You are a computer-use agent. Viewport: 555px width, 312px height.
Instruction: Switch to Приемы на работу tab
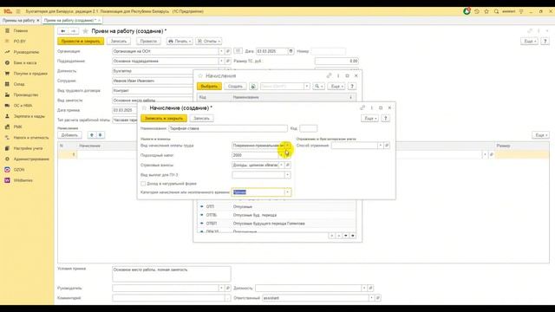tap(18, 21)
